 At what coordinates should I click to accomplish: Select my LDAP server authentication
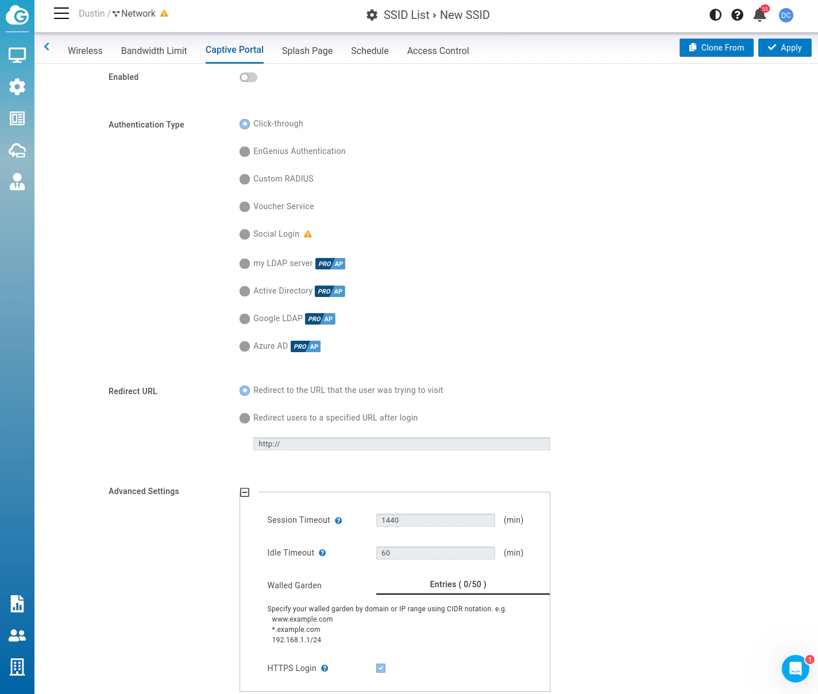point(245,263)
